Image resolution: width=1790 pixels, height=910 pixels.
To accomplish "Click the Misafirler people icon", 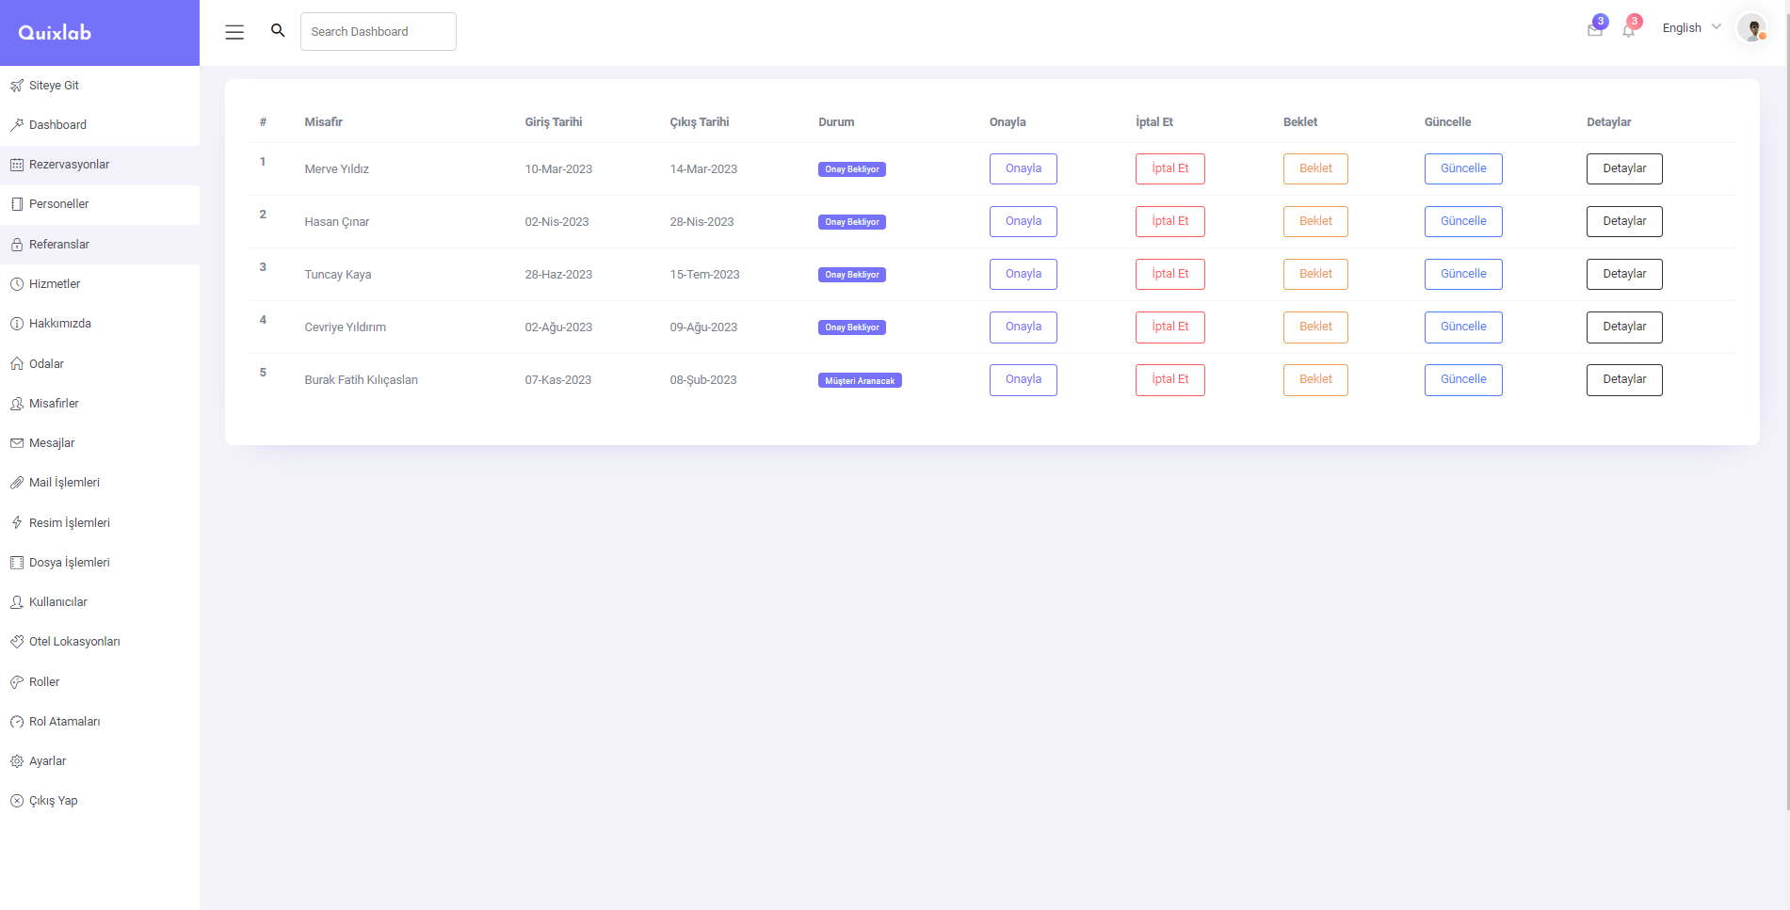I will [x=17, y=404].
